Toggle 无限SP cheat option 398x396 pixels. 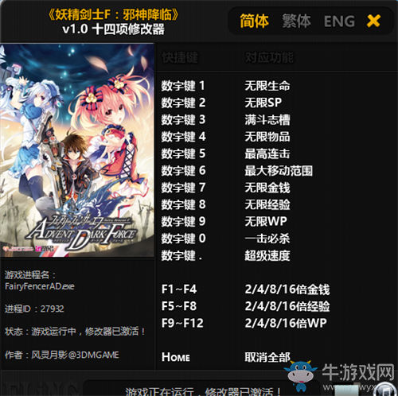coord(263,103)
